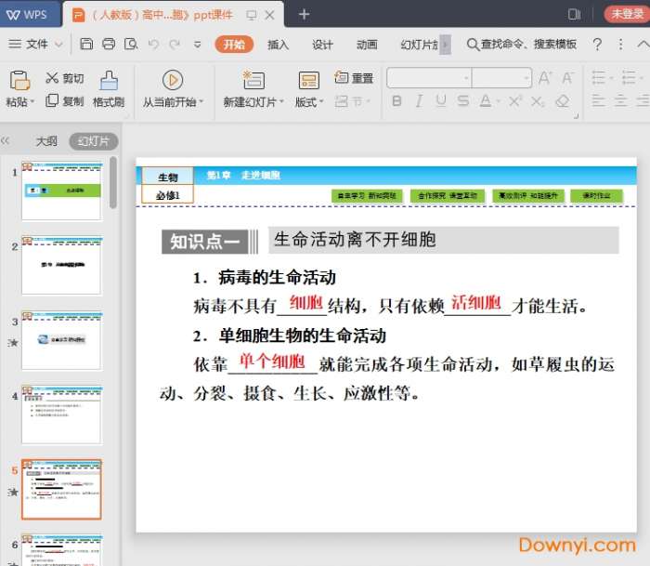Image resolution: width=650 pixels, height=566 pixels.
Task: Toggle italic text formatting
Action: [x=419, y=101]
